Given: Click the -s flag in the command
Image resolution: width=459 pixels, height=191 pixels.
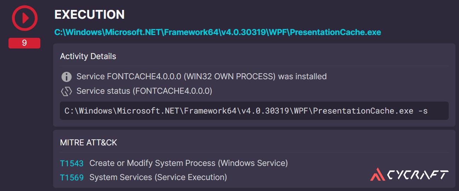Looking at the screenshot, I should pos(423,111).
